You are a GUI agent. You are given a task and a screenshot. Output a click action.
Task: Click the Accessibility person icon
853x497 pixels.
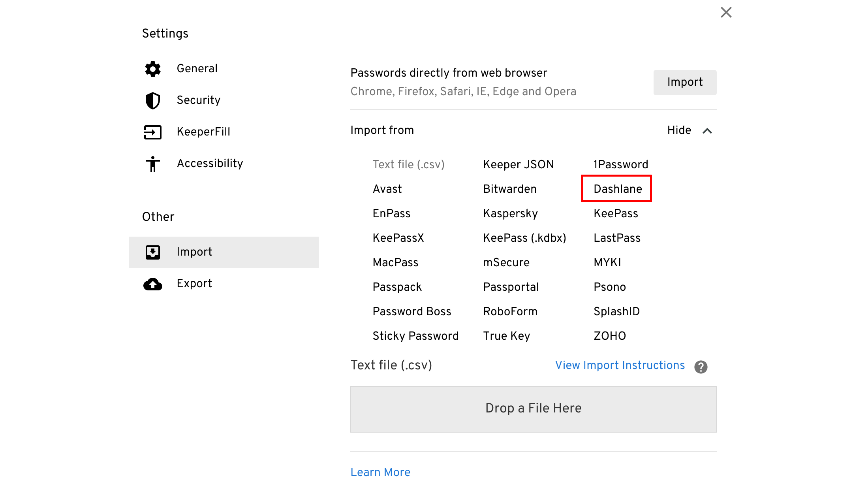click(x=153, y=164)
